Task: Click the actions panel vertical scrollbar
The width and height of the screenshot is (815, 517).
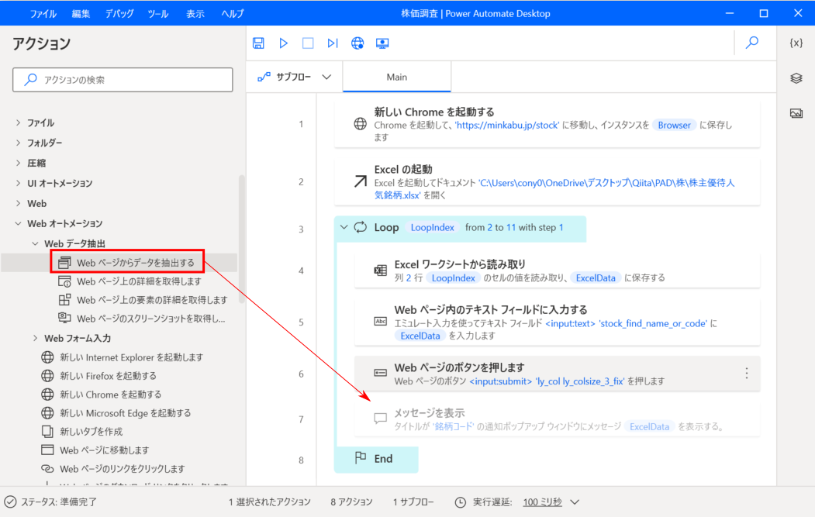Action: 241,239
